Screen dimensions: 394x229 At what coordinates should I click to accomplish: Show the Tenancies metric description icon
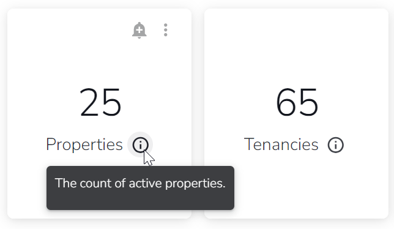(x=335, y=145)
